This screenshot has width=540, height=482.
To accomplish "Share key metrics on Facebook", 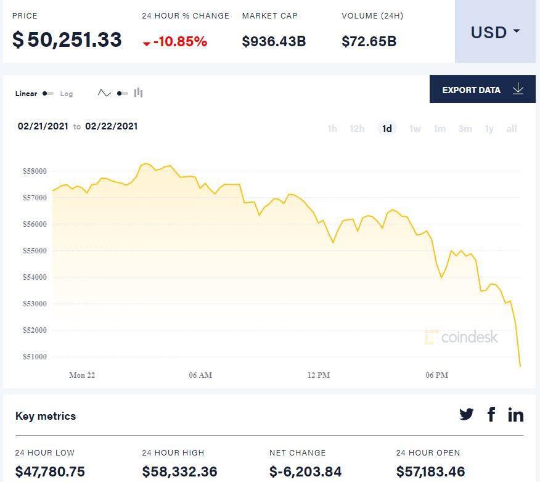I will (491, 415).
